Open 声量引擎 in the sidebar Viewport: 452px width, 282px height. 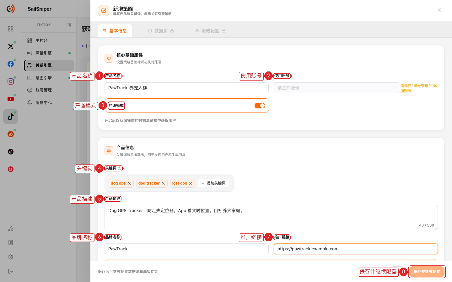click(49, 53)
